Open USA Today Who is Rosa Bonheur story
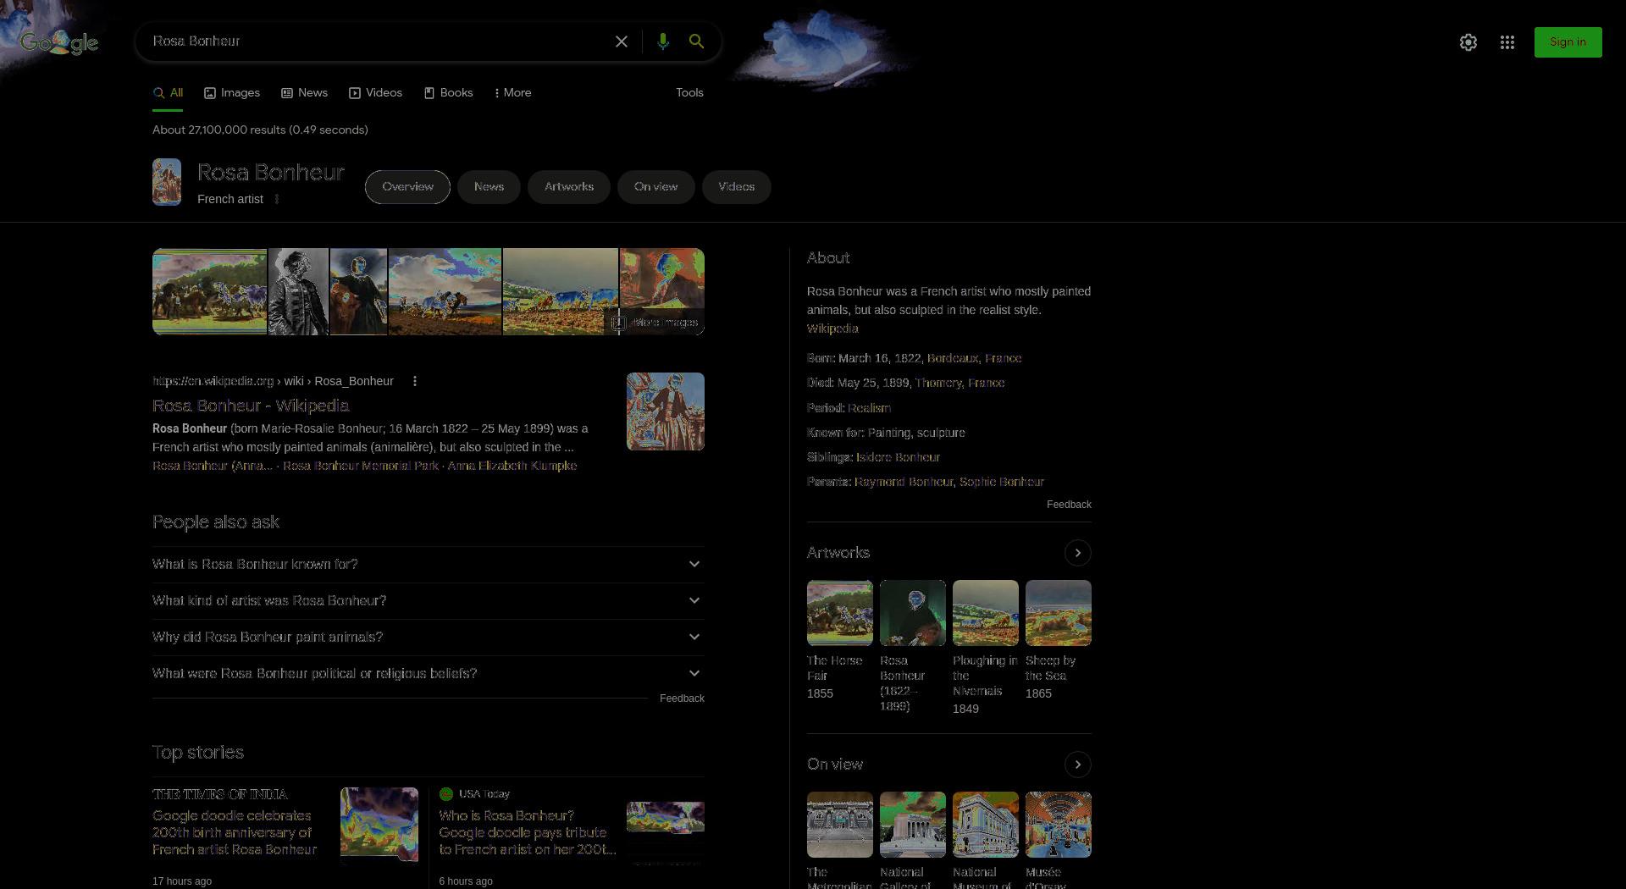 pyautogui.click(x=527, y=832)
